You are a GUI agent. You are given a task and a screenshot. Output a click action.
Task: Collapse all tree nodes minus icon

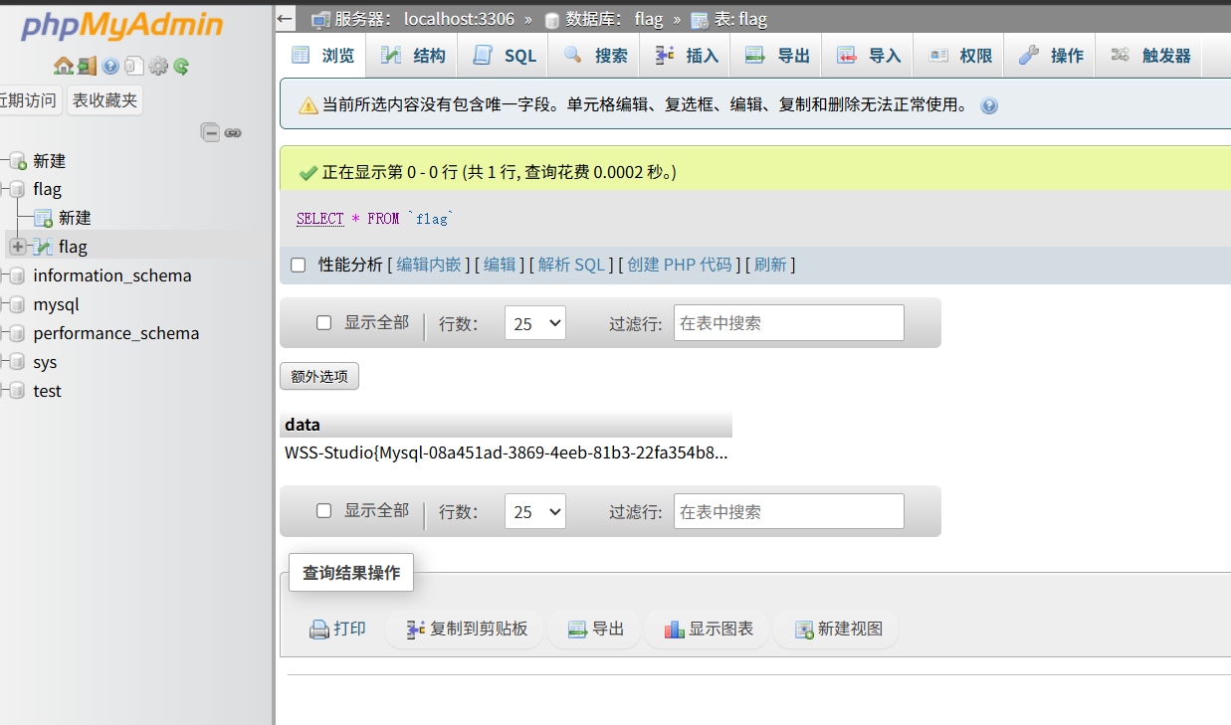click(x=210, y=132)
